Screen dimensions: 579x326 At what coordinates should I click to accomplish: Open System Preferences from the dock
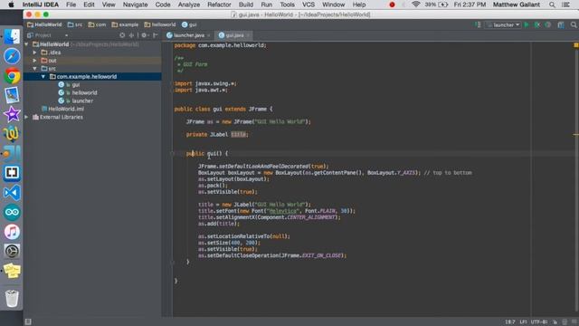(12, 252)
